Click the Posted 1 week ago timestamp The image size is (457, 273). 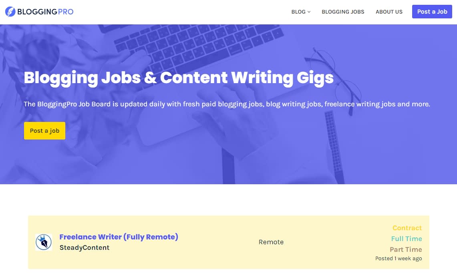click(x=399, y=258)
